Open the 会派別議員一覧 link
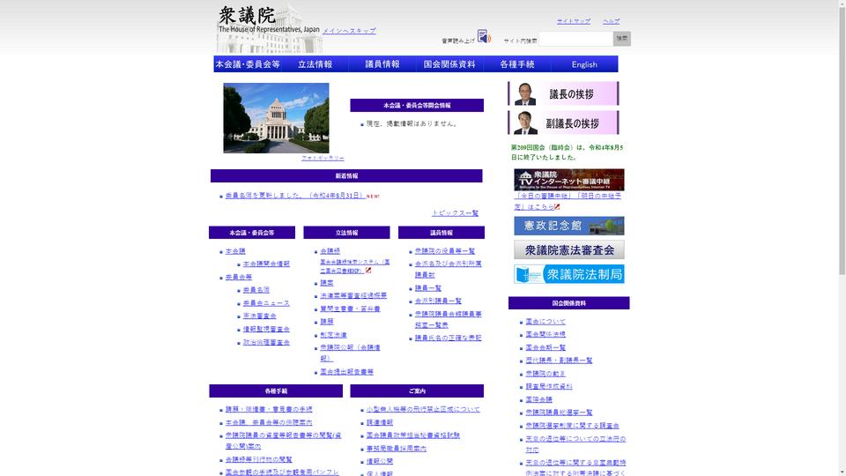 [x=438, y=301]
